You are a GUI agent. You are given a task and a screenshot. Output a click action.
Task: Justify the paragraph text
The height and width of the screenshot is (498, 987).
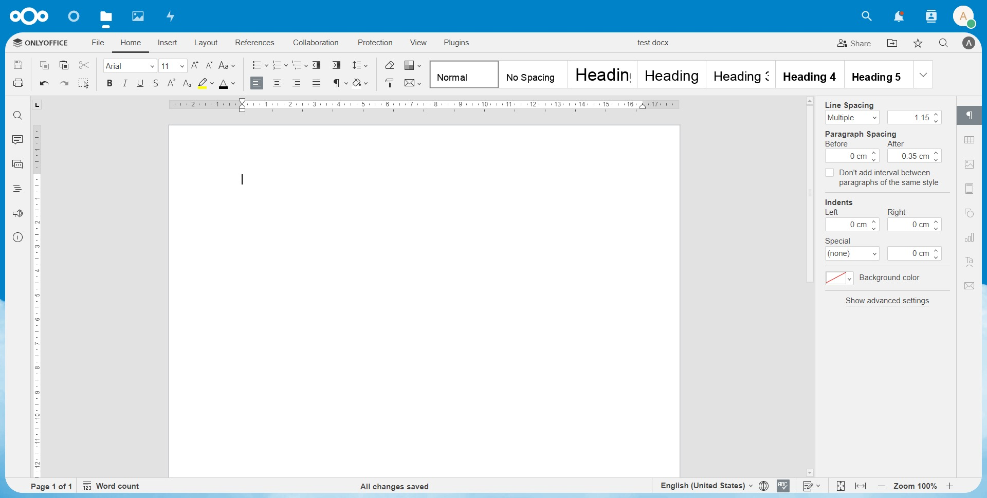[x=317, y=83]
